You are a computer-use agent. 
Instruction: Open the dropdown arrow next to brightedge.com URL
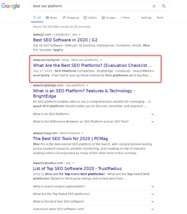(87, 85)
